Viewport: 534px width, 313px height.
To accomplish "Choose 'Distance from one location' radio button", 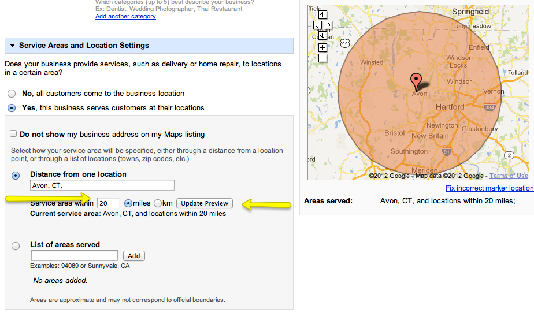I will pos(16,175).
